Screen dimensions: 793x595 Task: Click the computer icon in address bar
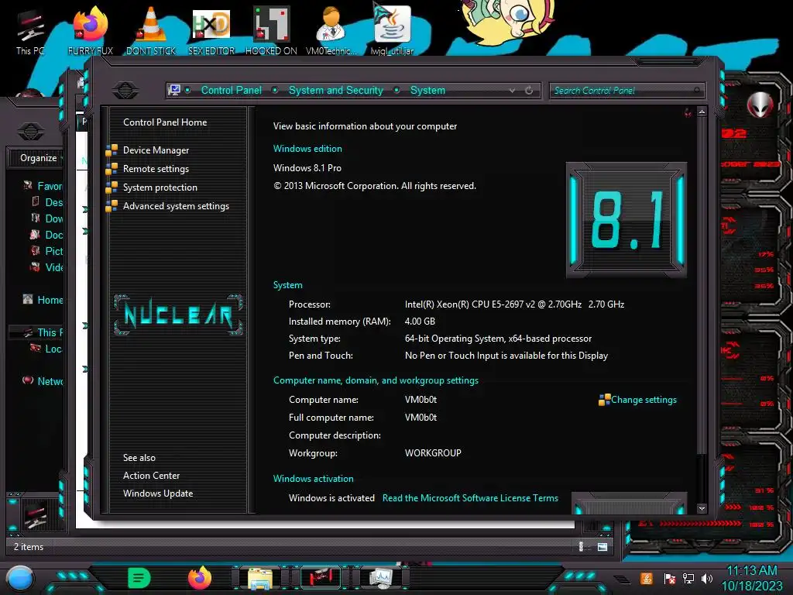click(174, 90)
